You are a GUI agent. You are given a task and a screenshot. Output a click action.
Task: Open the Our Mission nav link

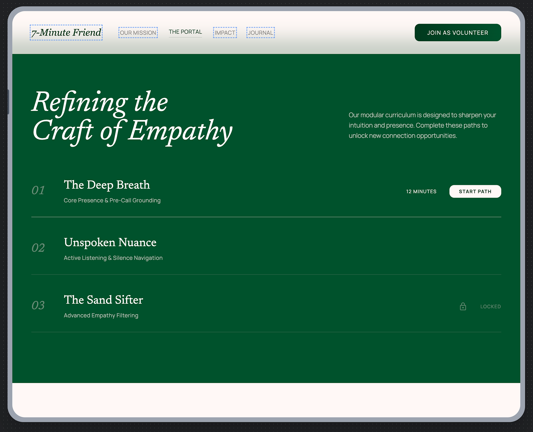point(138,33)
